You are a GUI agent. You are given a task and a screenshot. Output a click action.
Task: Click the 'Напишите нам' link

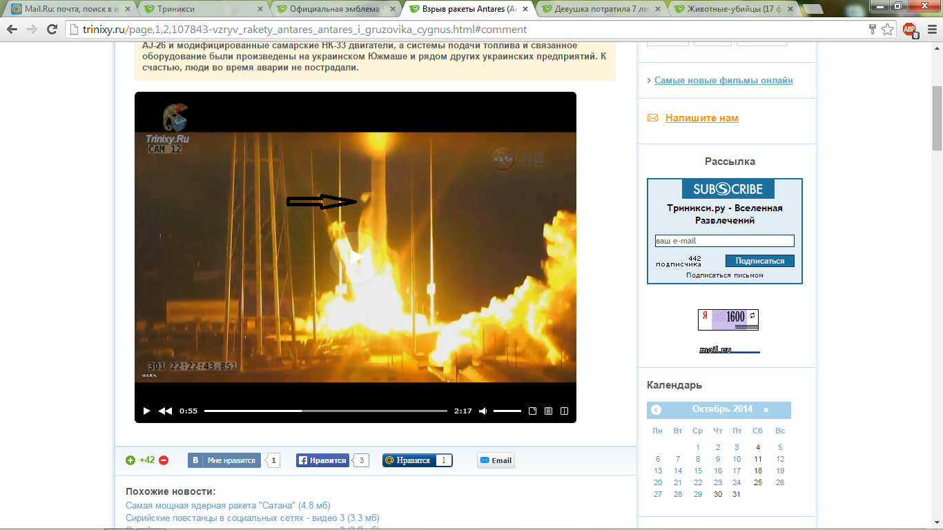(x=701, y=118)
